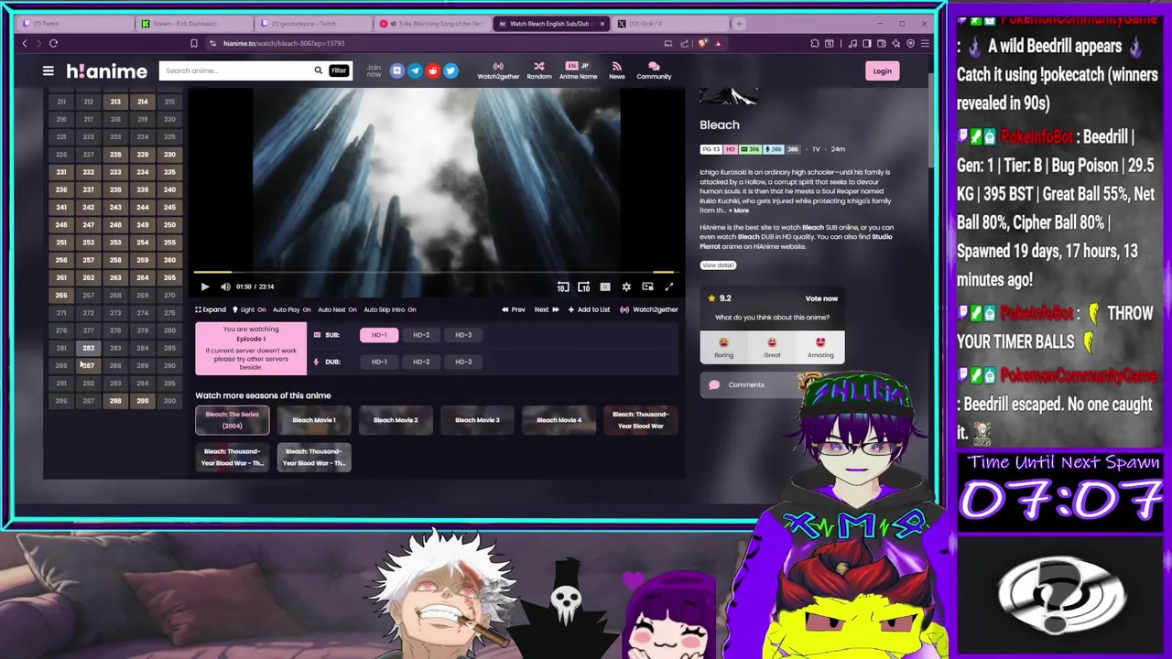Viewport: 1172px width, 659px height.
Task: Click View detail button
Action: click(718, 265)
